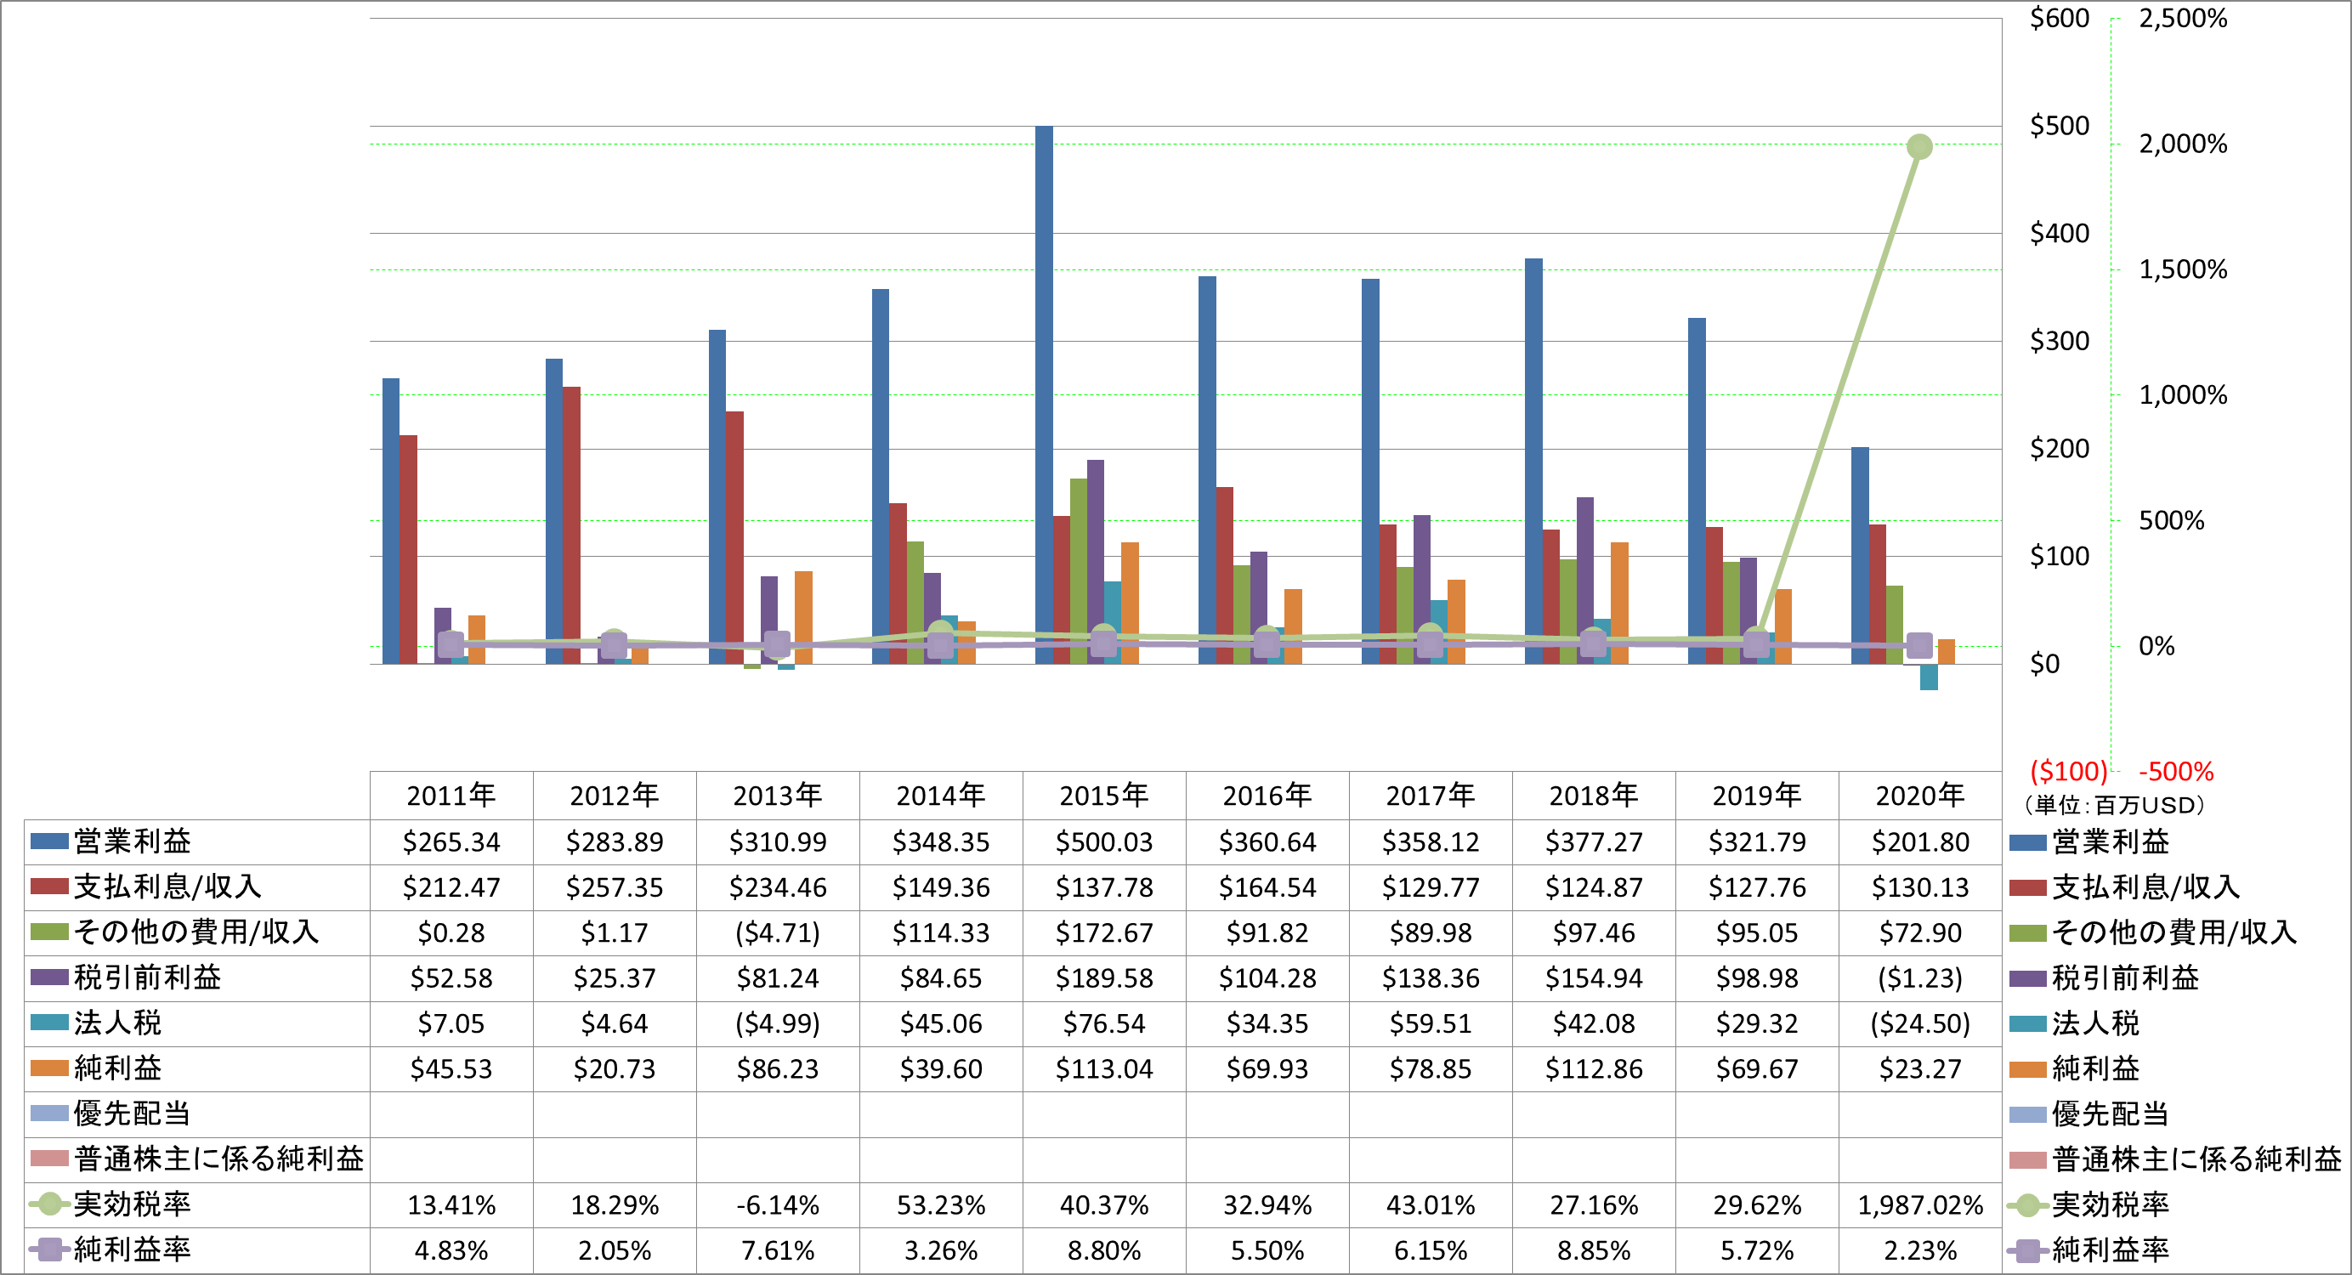Click the 実効税率 legend entry below unit note

tap(2089, 1204)
